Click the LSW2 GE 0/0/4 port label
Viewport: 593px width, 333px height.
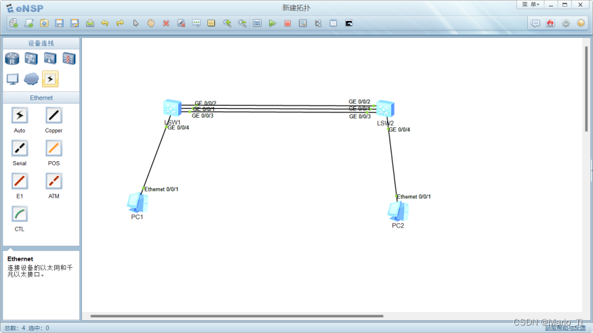(399, 129)
